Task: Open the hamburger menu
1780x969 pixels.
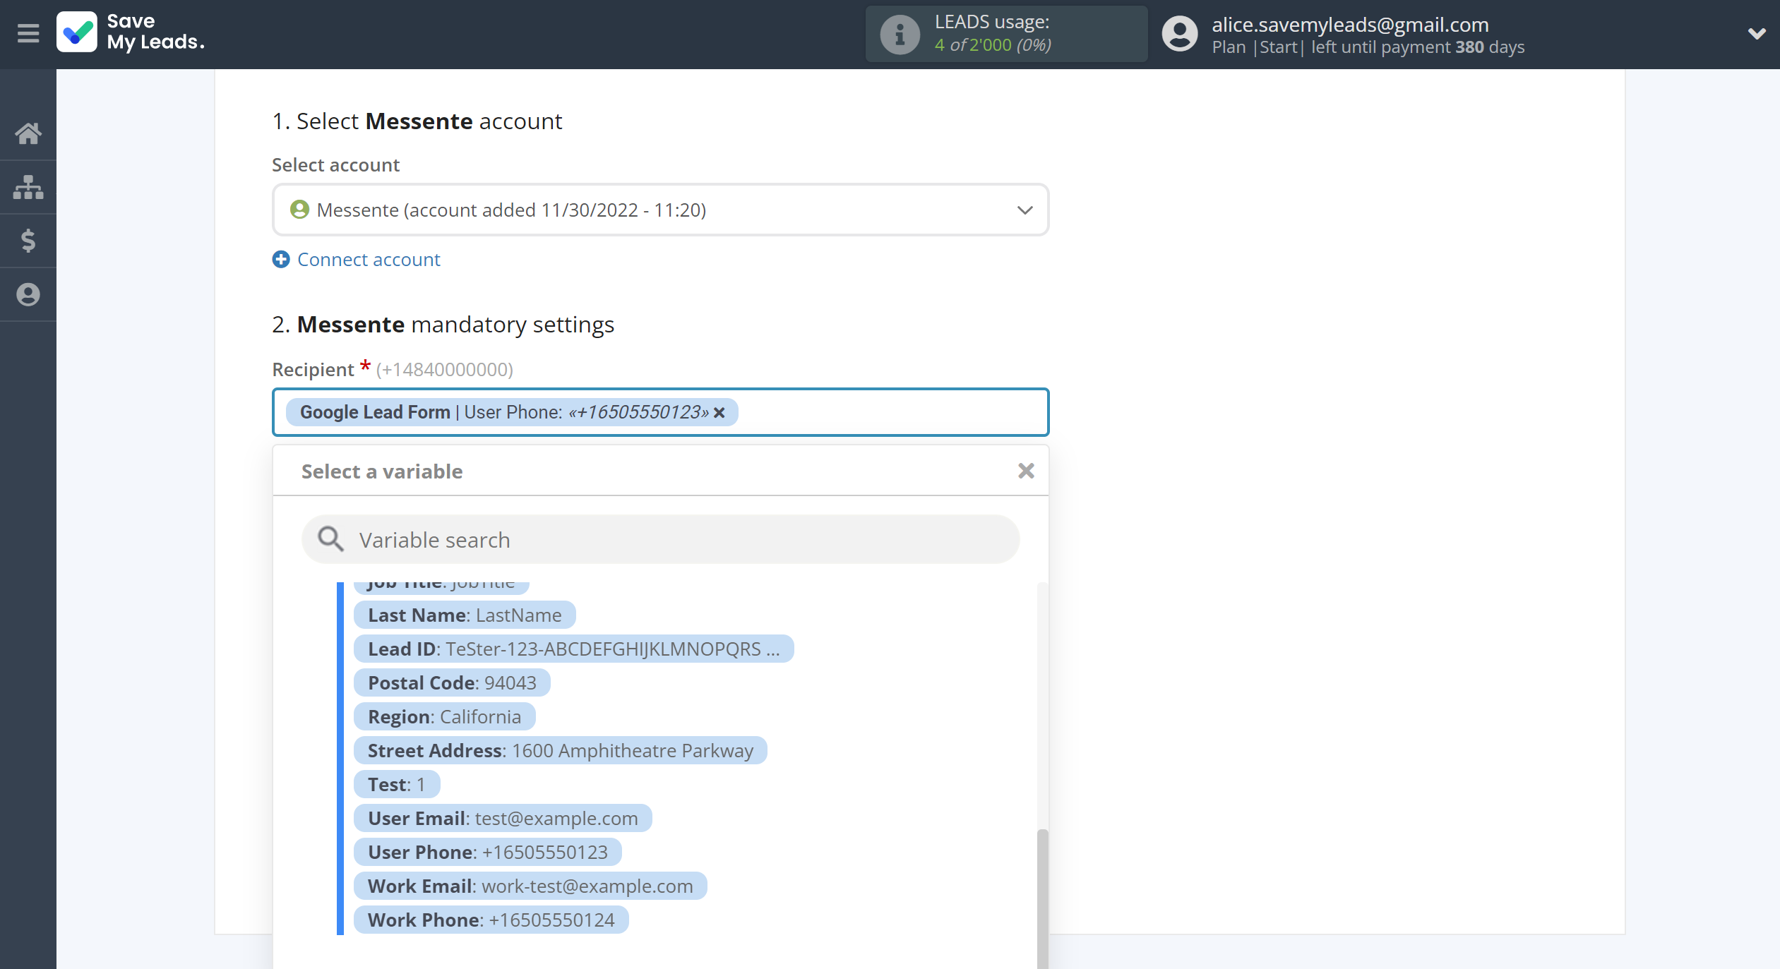Action: point(28,33)
